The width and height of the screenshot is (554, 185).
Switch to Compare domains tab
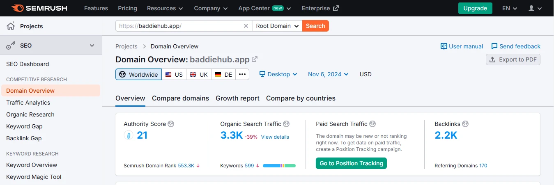(x=180, y=98)
